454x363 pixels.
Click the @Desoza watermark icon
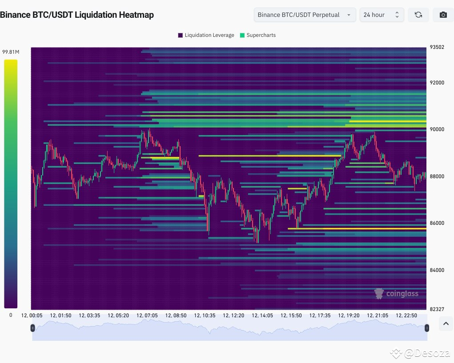pos(395,353)
